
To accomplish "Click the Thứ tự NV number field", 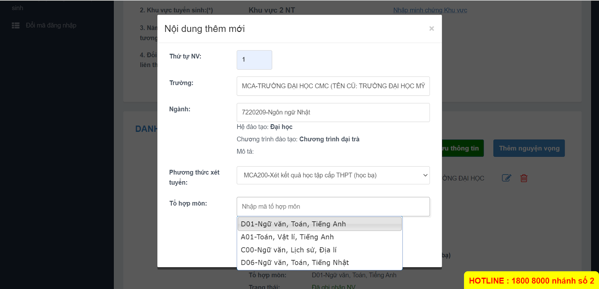I will click(254, 60).
